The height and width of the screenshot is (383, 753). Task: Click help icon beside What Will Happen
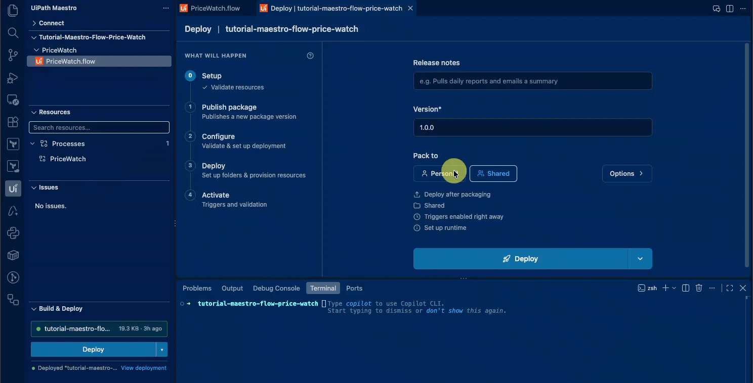point(310,56)
